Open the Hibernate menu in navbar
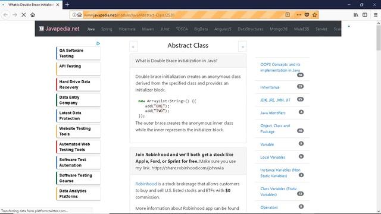381x214 pixels. coord(127,29)
